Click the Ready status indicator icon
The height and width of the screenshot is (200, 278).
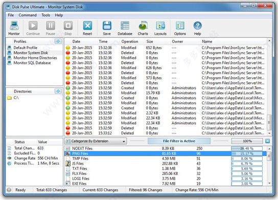9,190
